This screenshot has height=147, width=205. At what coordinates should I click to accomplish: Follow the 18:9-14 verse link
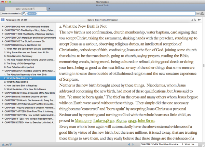click(x=121, y=121)
